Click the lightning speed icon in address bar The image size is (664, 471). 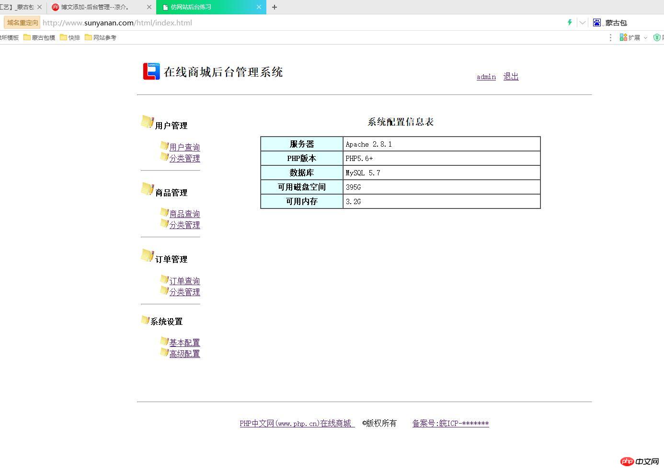(570, 22)
